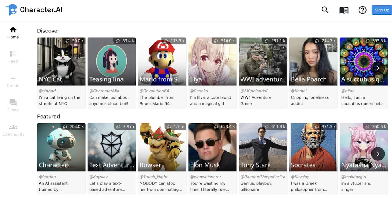The width and height of the screenshot is (392, 198).
Task: Click the 'Discover' section heading
Action: [48, 31]
